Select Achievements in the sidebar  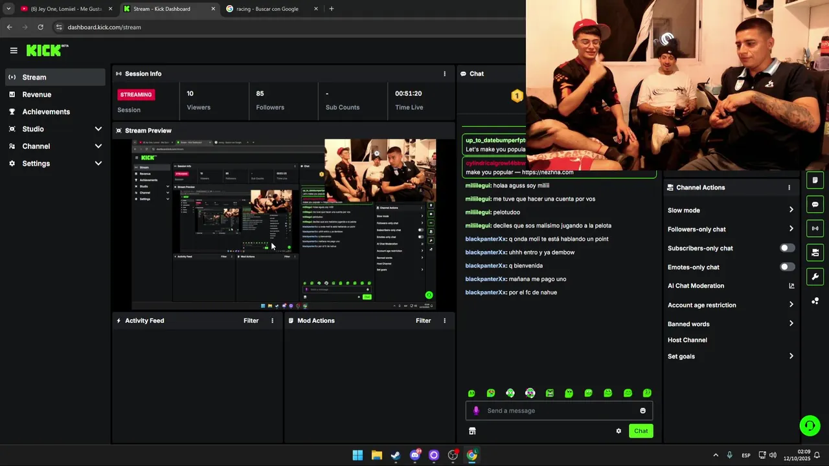tap(55, 112)
